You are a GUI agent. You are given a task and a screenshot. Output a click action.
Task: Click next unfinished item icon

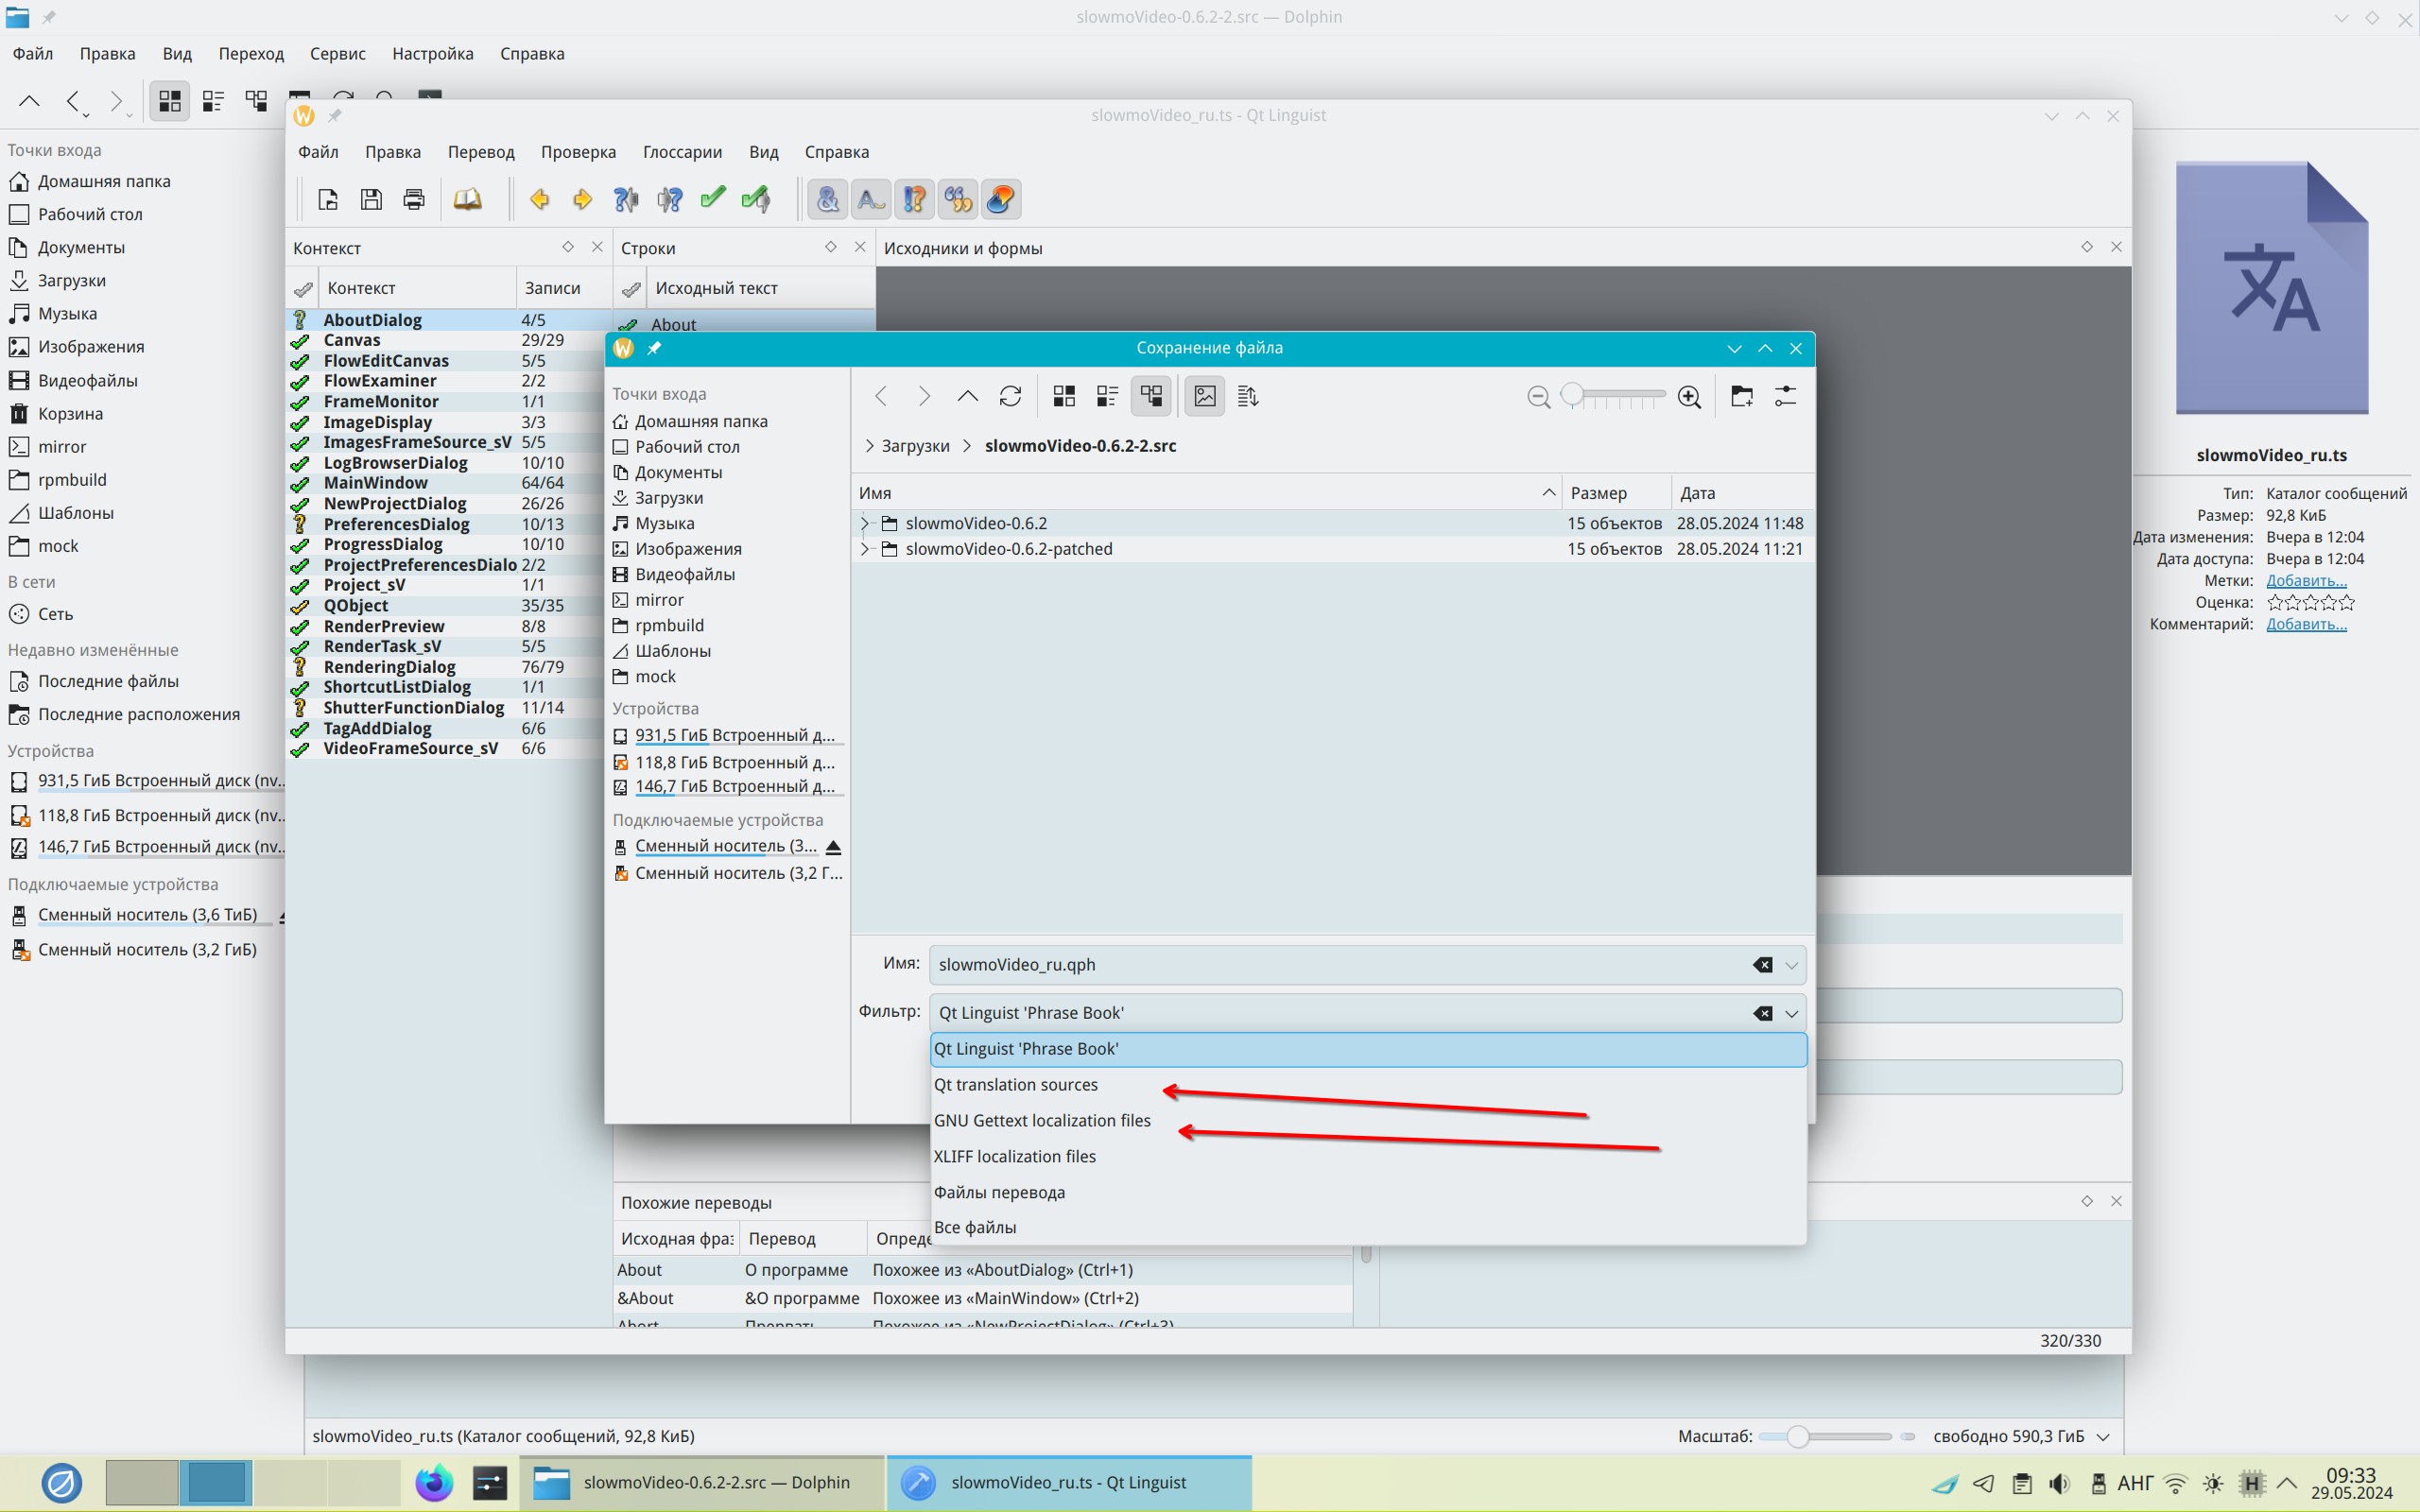(x=670, y=199)
